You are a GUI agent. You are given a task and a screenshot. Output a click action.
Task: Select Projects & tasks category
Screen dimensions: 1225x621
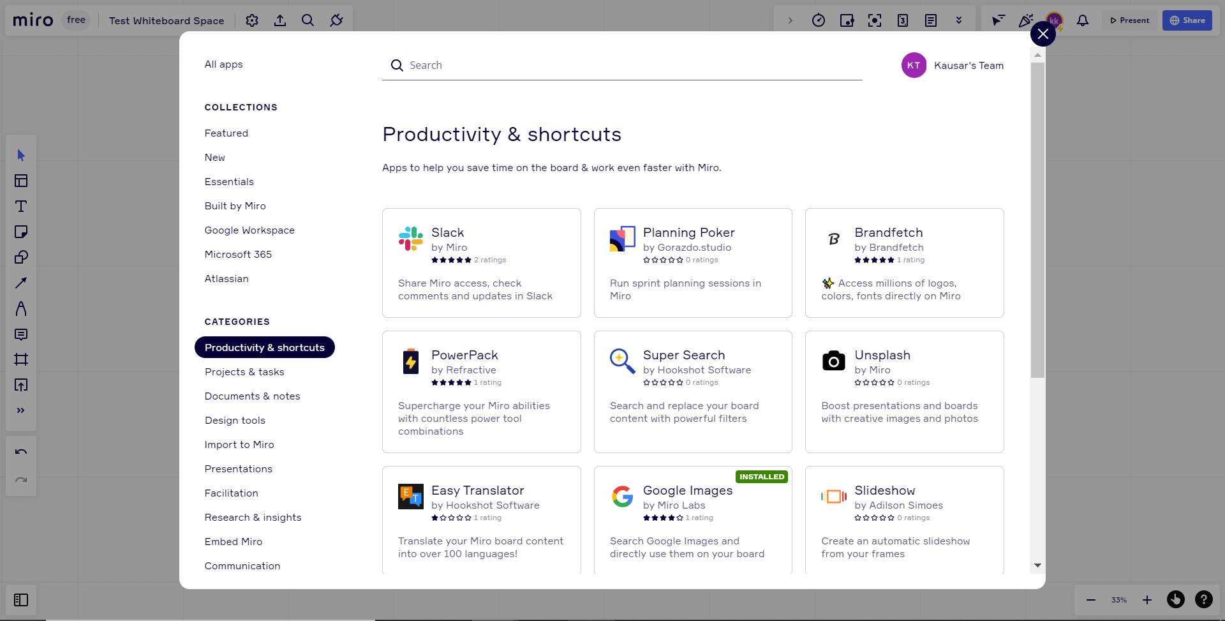(x=244, y=372)
